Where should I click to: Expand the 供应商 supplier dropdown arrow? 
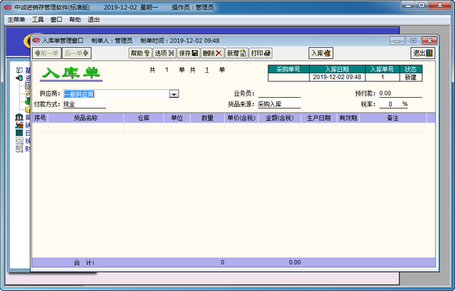click(174, 94)
